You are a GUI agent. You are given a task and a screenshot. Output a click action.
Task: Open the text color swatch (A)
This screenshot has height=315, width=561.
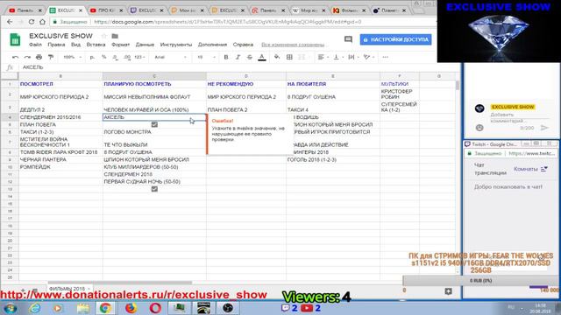pyautogui.click(x=262, y=57)
